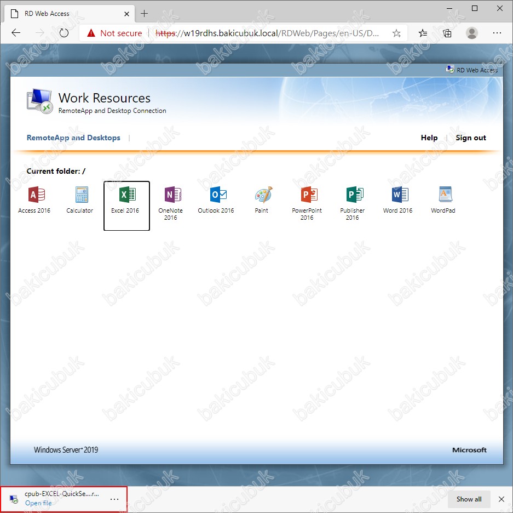Click Sign out
This screenshot has width=513, height=513.
(x=471, y=138)
